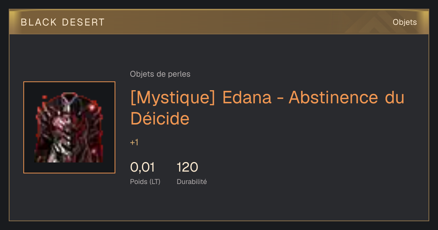Click the BLACK DESERT logo text

63,22
